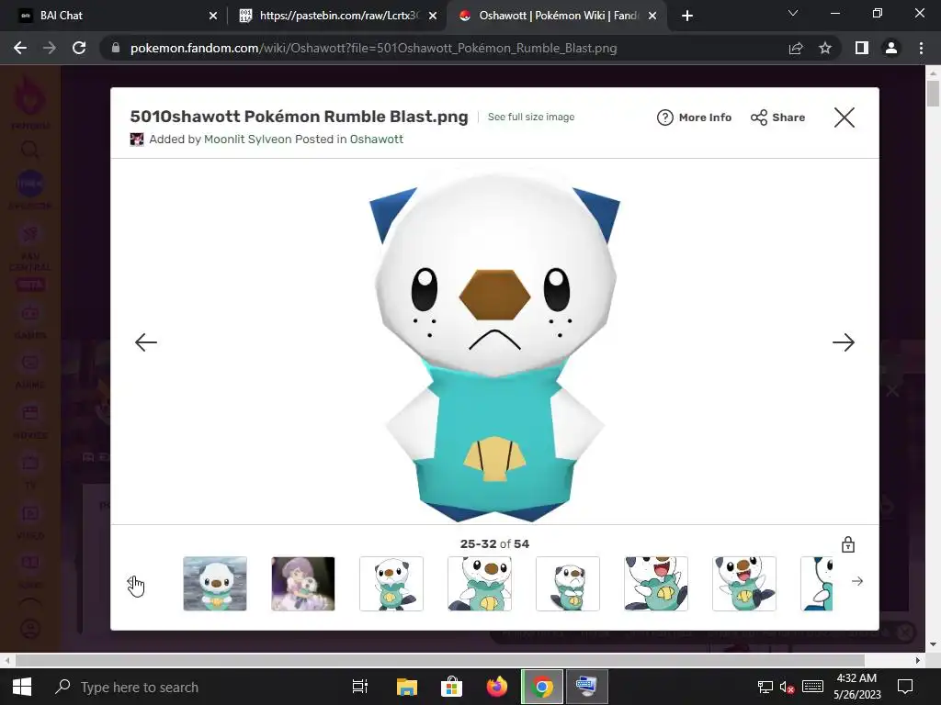Open Moonlit Sylveon user profile link
The width and height of the screenshot is (941, 705).
coord(247,140)
